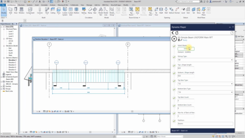Image resolution: width=245 pixels, height=138 pixels.
Task: Collapse the 3D Views tree node
Action: (x=4, y=39)
